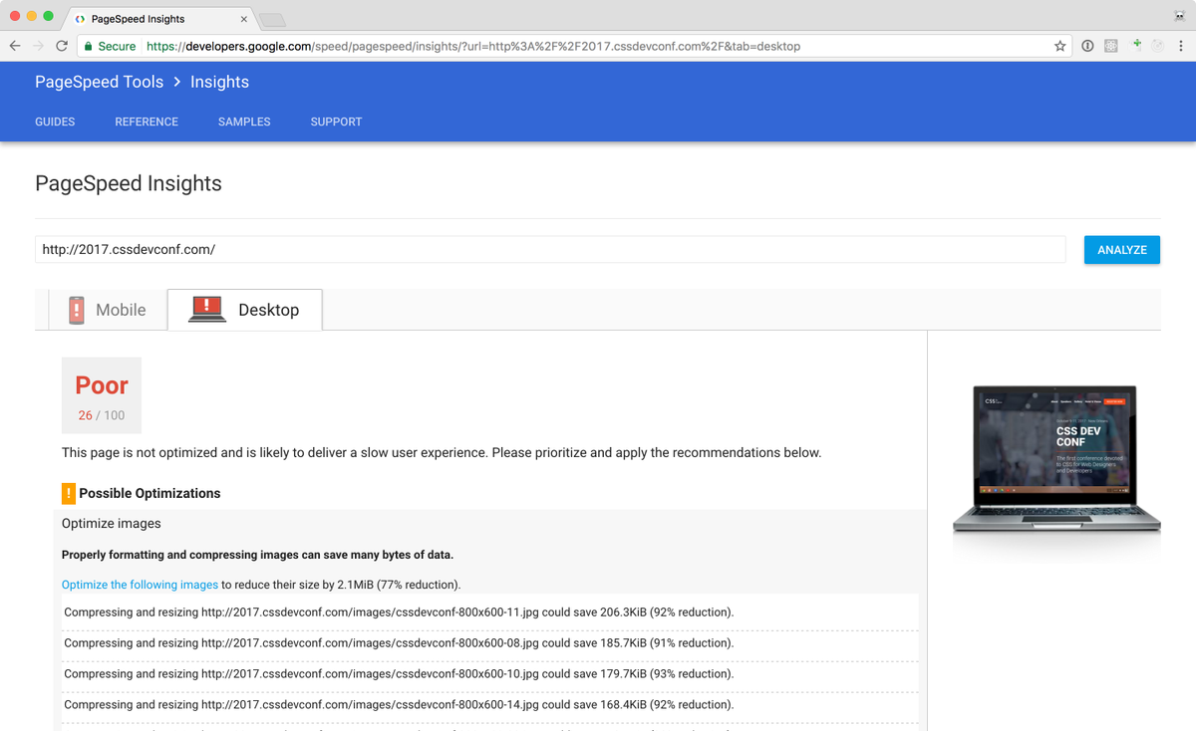Select the Desktop results tab

tap(244, 310)
